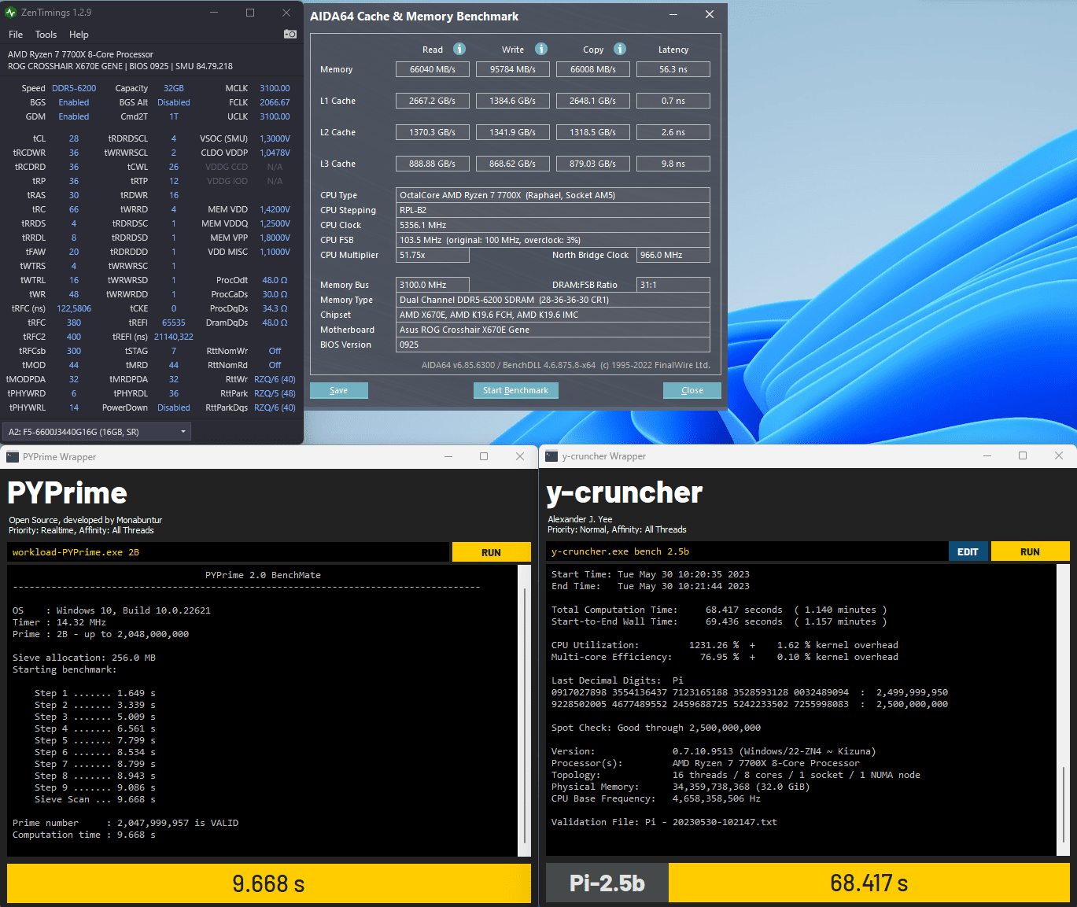Click the y-cruncher result 68.417 s banner

[869, 883]
